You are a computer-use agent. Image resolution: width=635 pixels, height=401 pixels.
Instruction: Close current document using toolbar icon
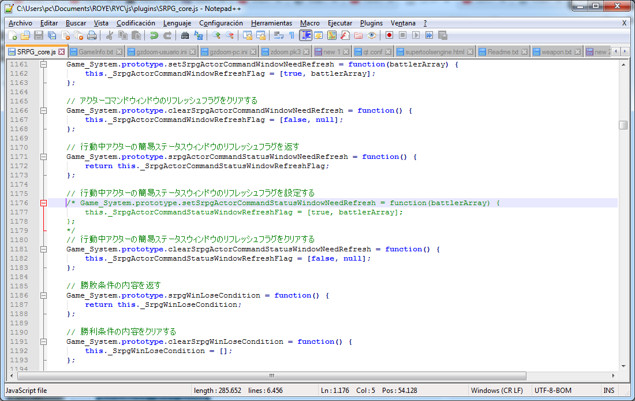point(65,36)
